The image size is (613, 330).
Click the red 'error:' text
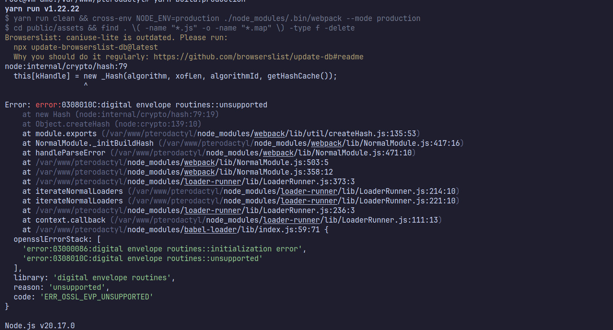click(49, 105)
